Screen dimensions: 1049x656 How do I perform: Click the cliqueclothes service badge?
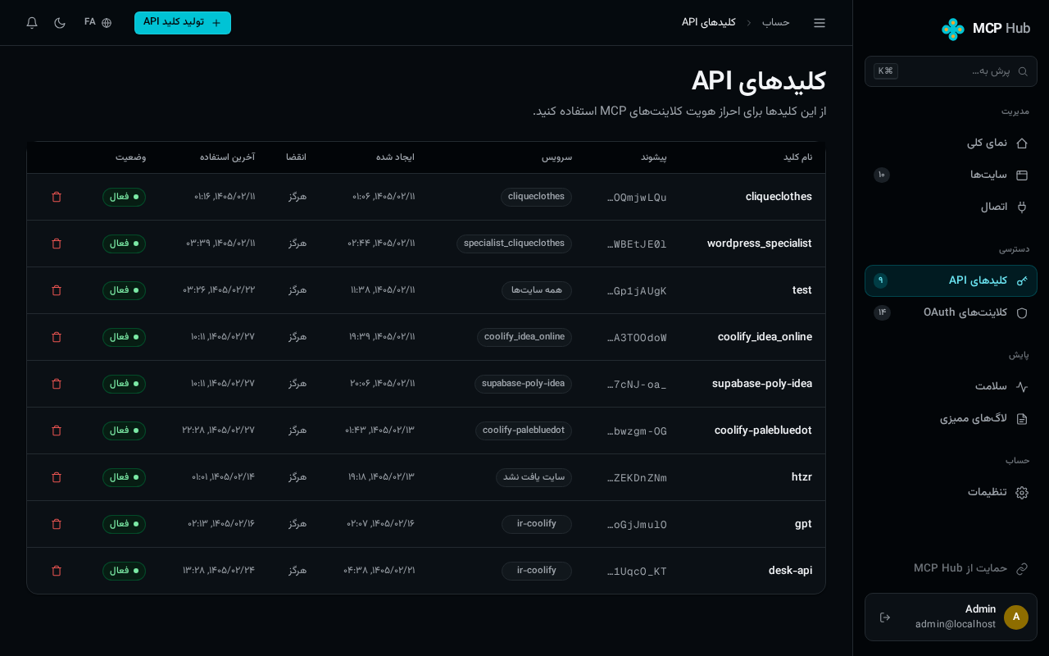coord(536,197)
